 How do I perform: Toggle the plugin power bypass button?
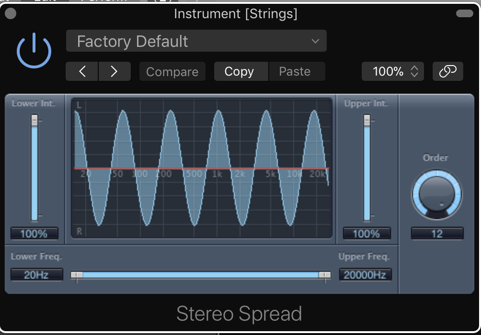34,51
